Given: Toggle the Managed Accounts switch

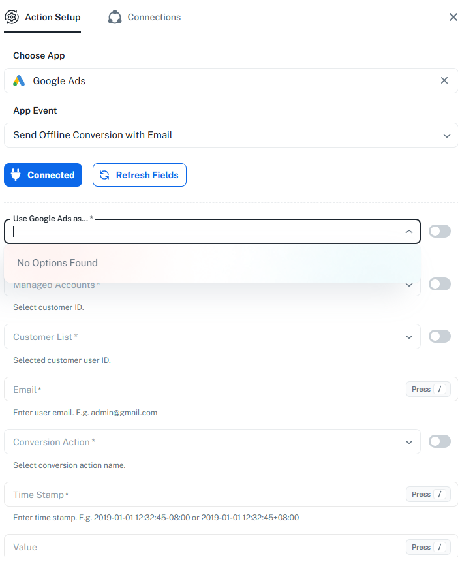Looking at the screenshot, I should 440,284.
